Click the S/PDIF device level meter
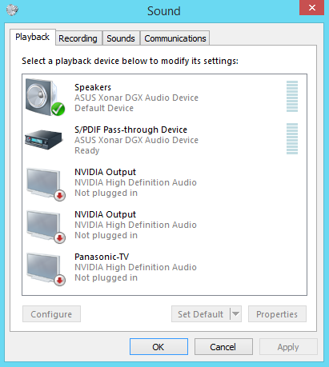Image resolution: width=329 pixels, height=367 pixels. click(292, 139)
